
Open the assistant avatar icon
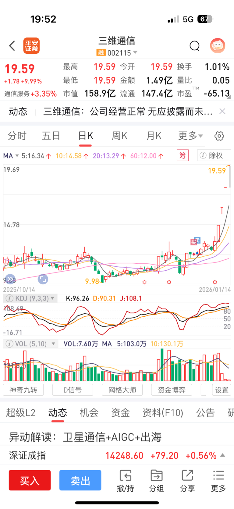(x=218, y=46)
